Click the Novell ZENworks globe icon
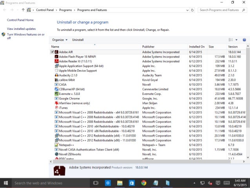 [56, 154]
